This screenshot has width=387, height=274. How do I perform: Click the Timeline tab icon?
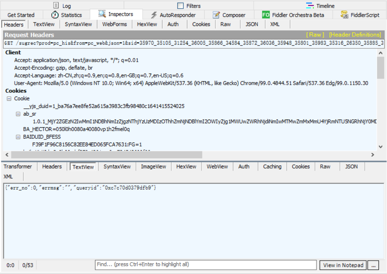coord(310,5)
